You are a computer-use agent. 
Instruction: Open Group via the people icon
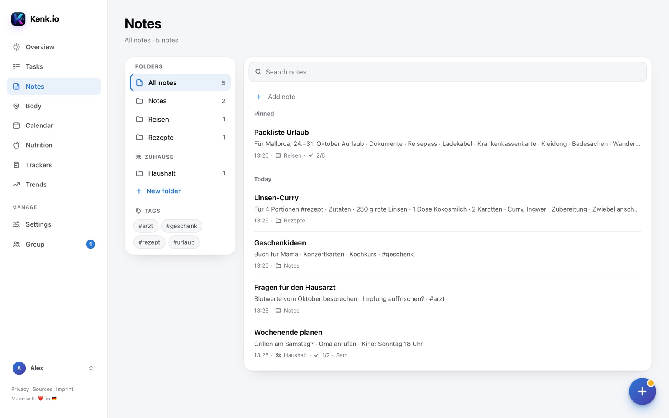click(x=16, y=245)
